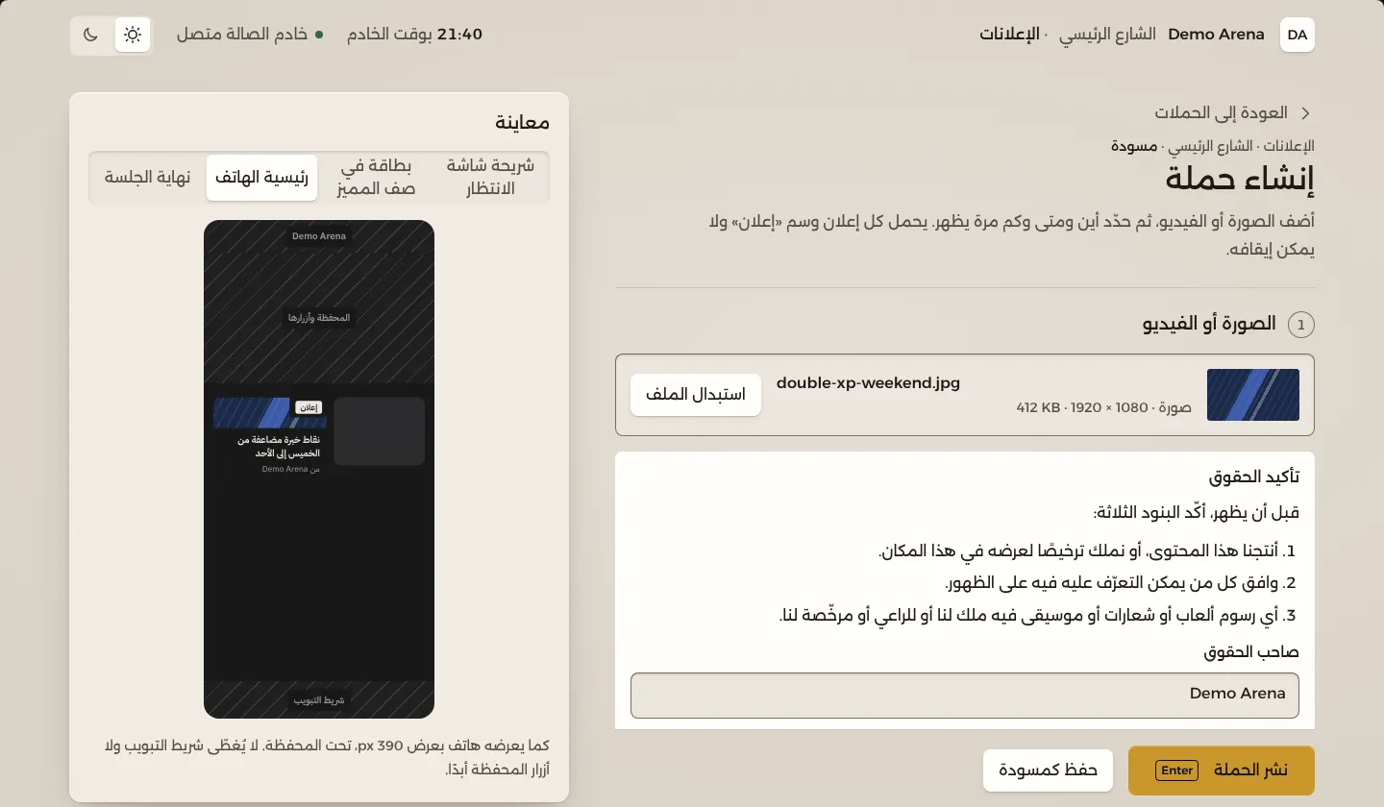1384x807 pixels.
Task: Publish the campaign with "نشر الحملة"
Action: (x=1222, y=770)
